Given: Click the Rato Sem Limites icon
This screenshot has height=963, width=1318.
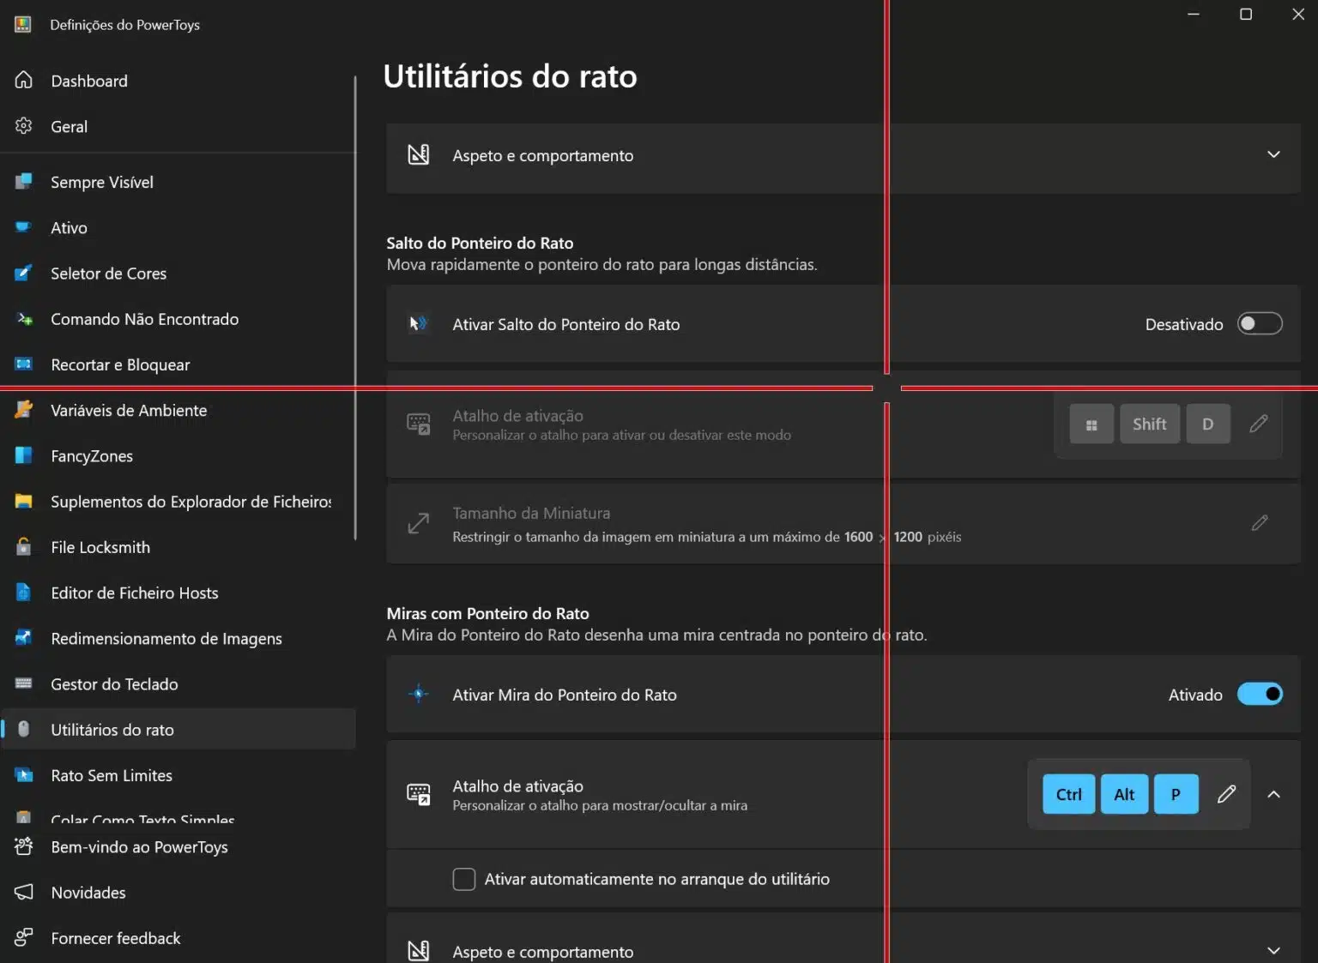Looking at the screenshot, I should click(24, 775).
